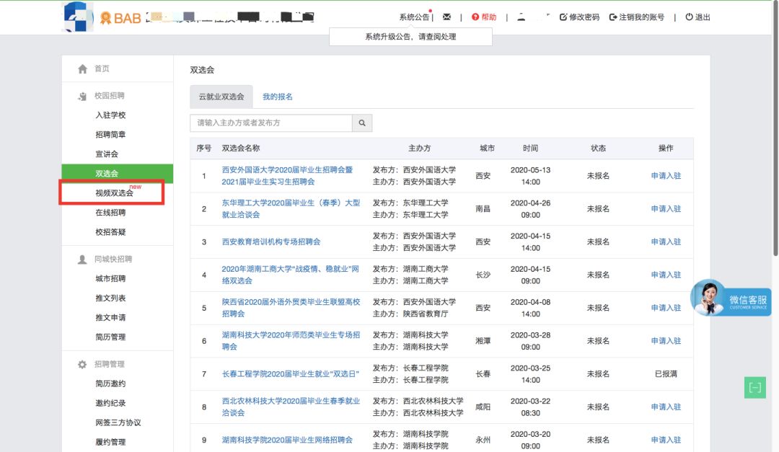Select the 云就业双选会 tab
Screen dimensions: 779x452
pos(221,97)
